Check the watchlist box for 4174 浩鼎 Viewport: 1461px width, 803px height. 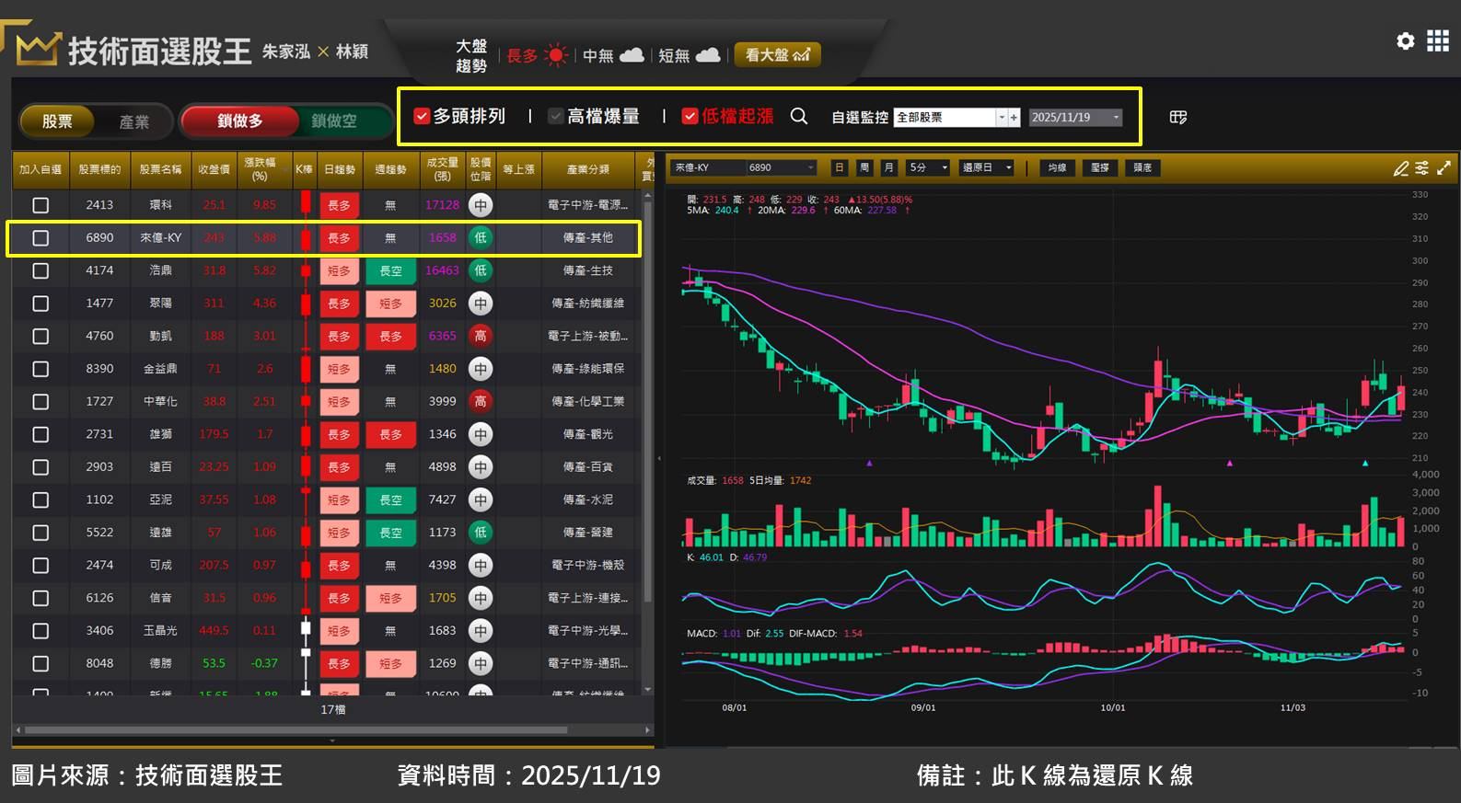[x=41, y=270]
